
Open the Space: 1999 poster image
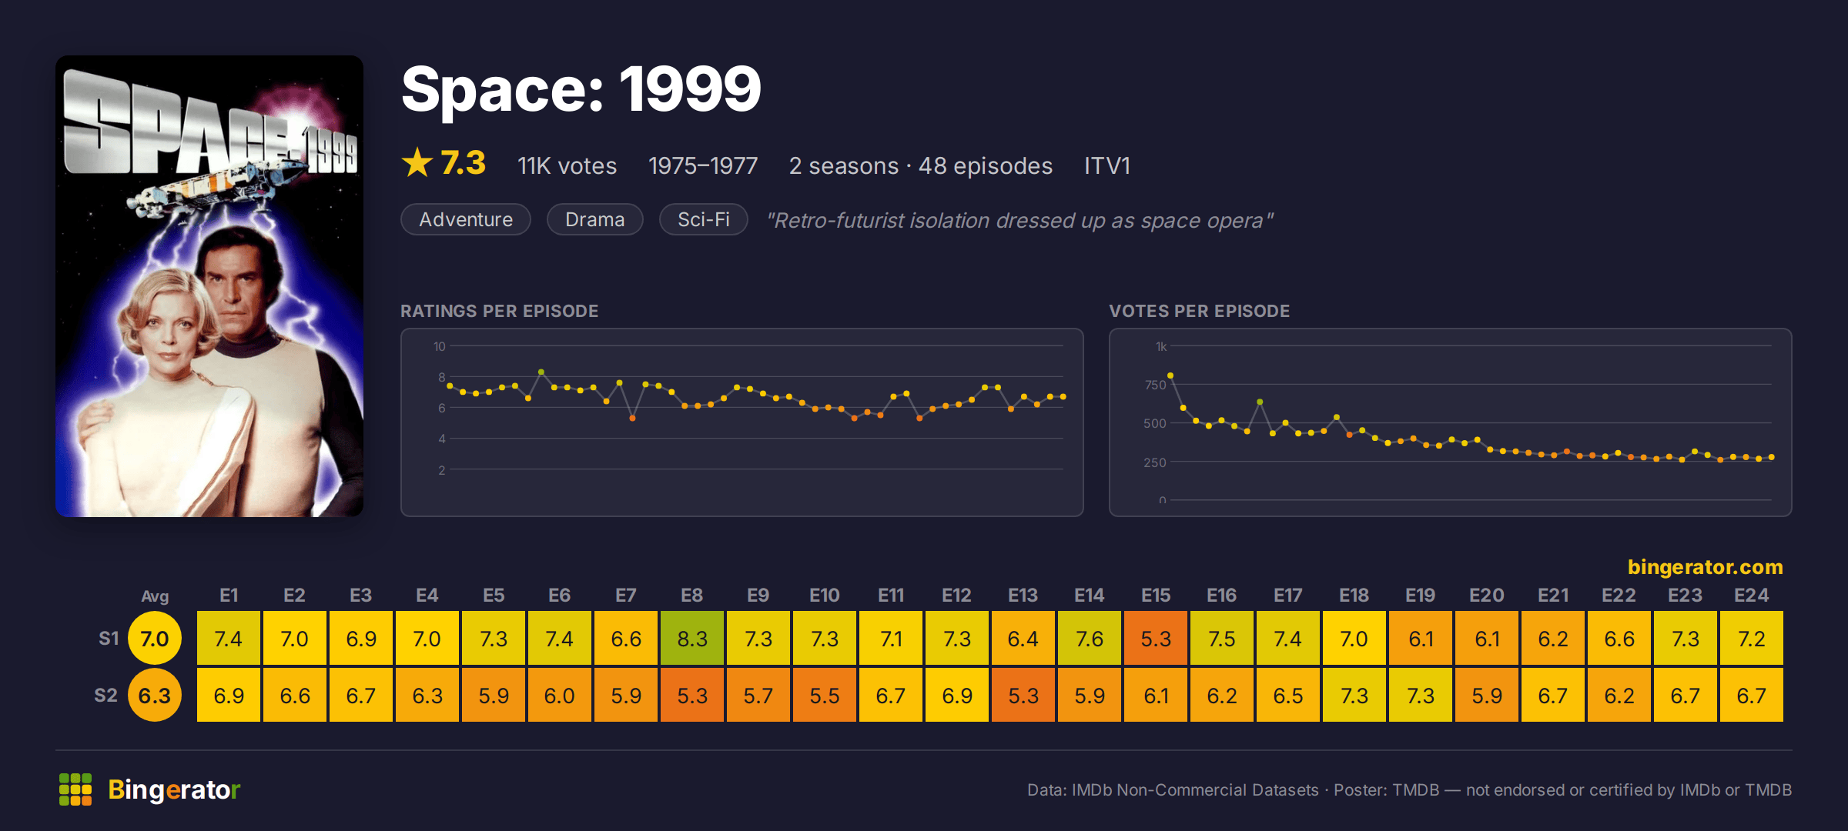tap(209, 286)
